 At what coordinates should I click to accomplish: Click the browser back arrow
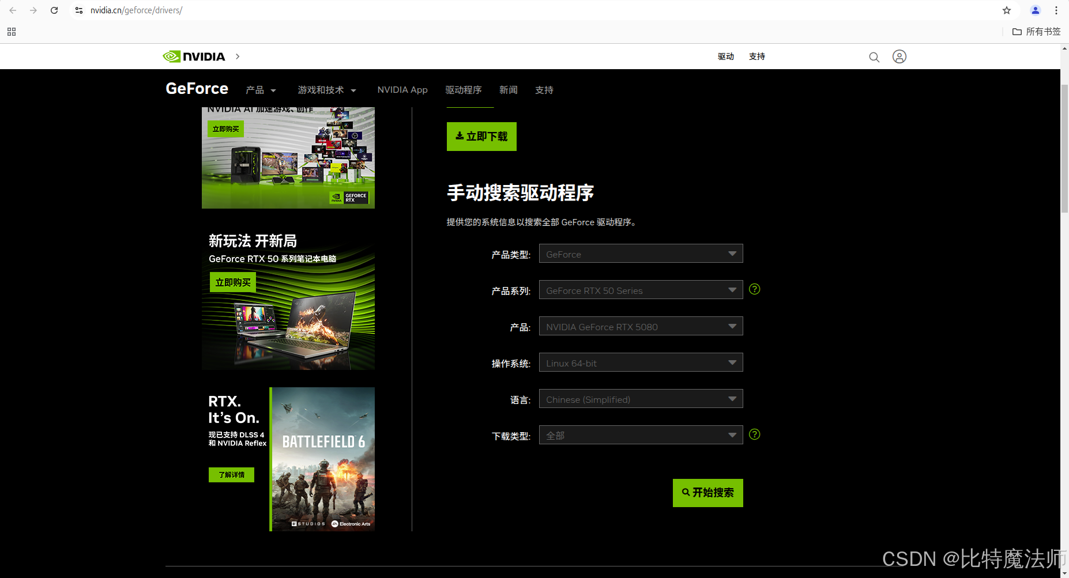(13, 10)
